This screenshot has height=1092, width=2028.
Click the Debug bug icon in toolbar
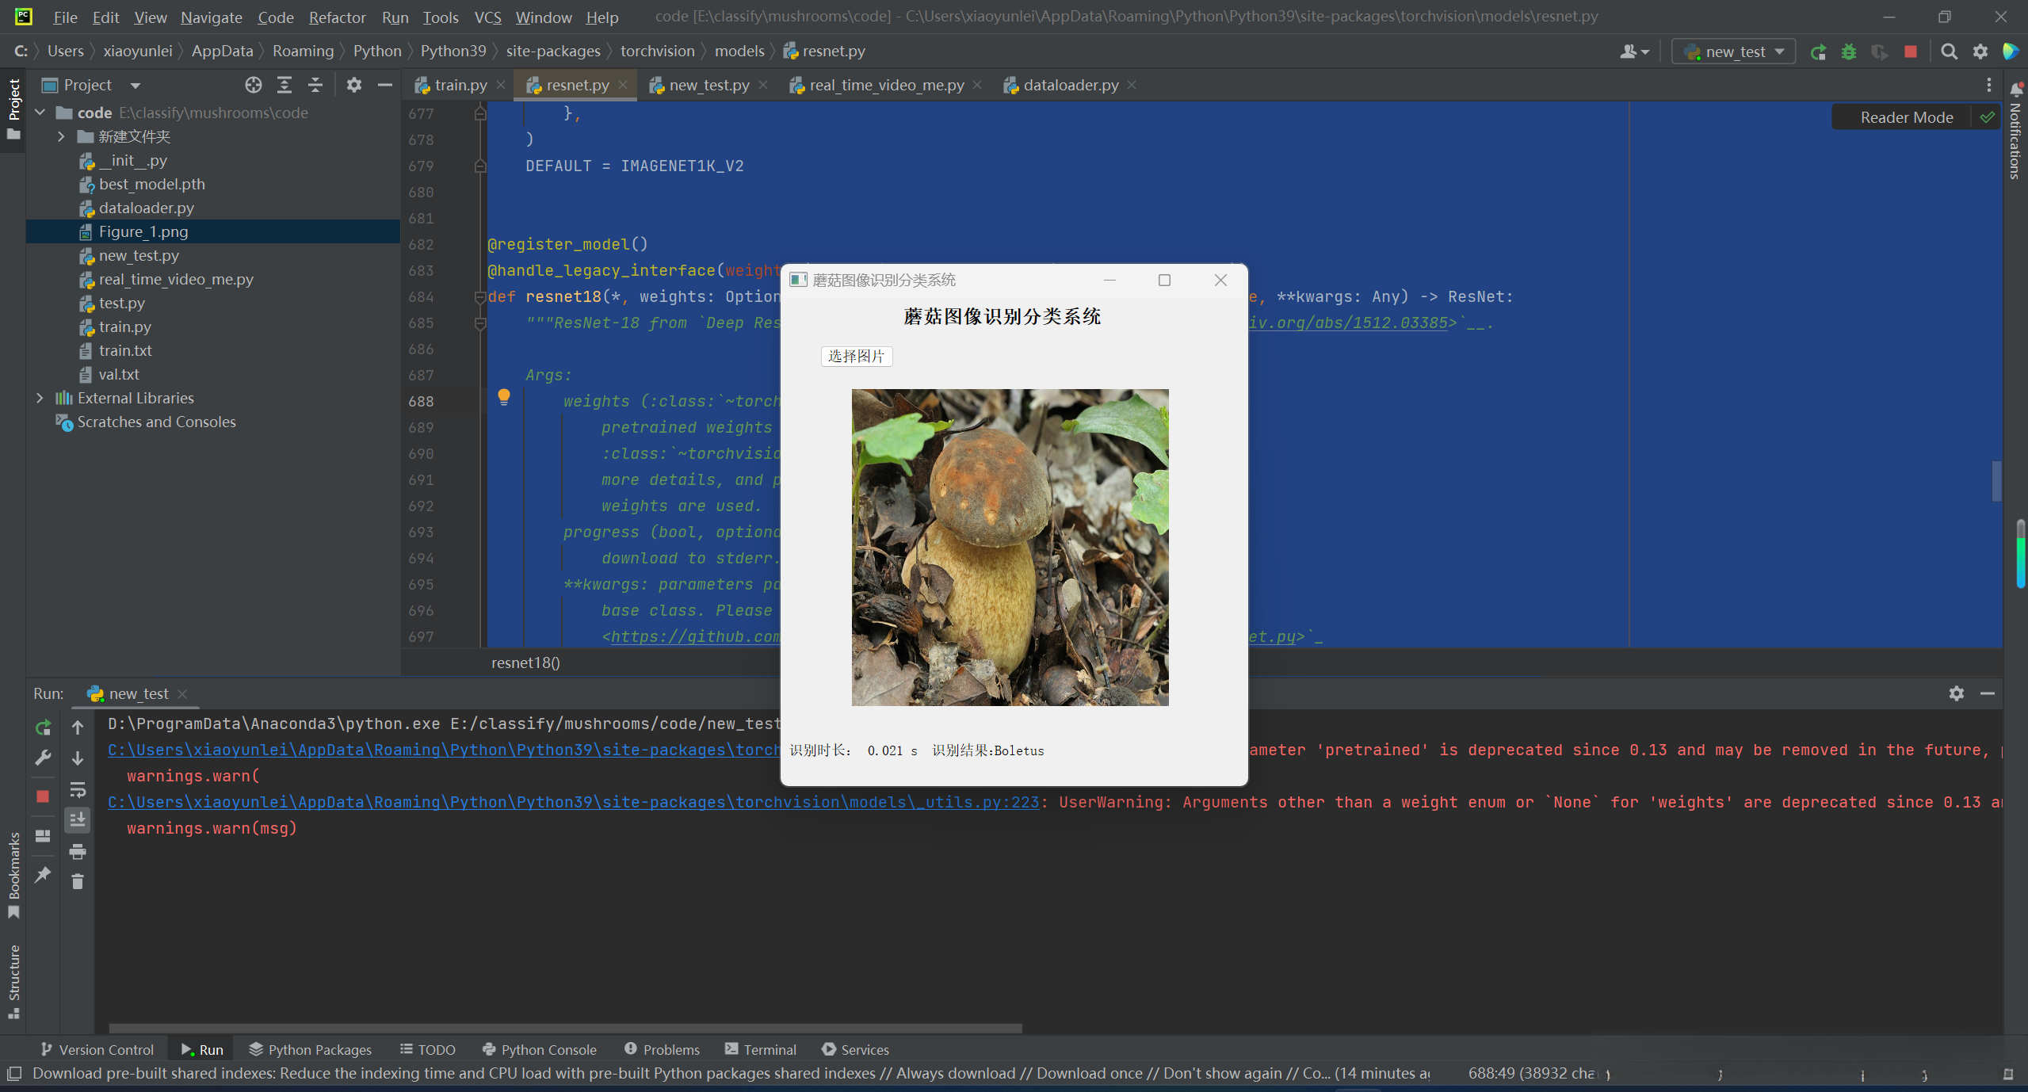[x=1849, y=52]
